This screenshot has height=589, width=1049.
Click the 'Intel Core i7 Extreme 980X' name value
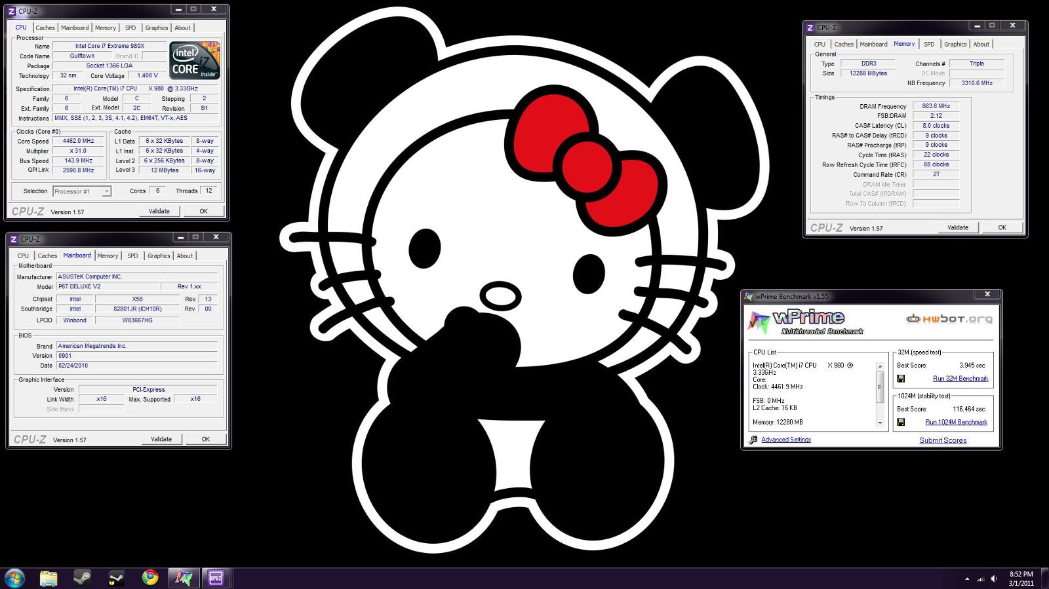pyautogui.click(x=109, y=46)
